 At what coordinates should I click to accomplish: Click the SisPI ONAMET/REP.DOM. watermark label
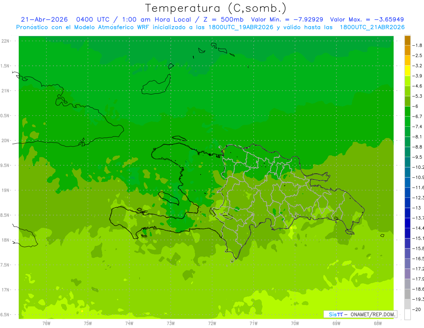(360, 314)
